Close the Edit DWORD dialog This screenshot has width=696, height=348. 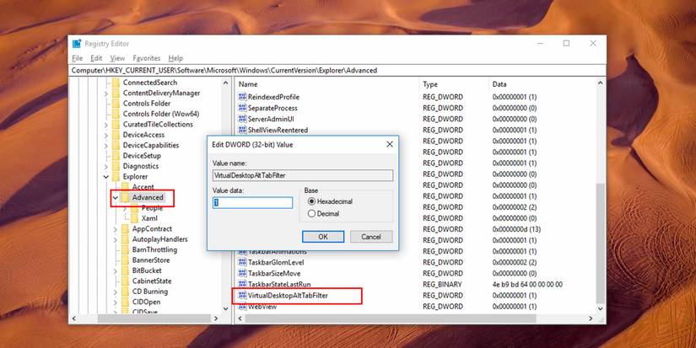[389, 145]
